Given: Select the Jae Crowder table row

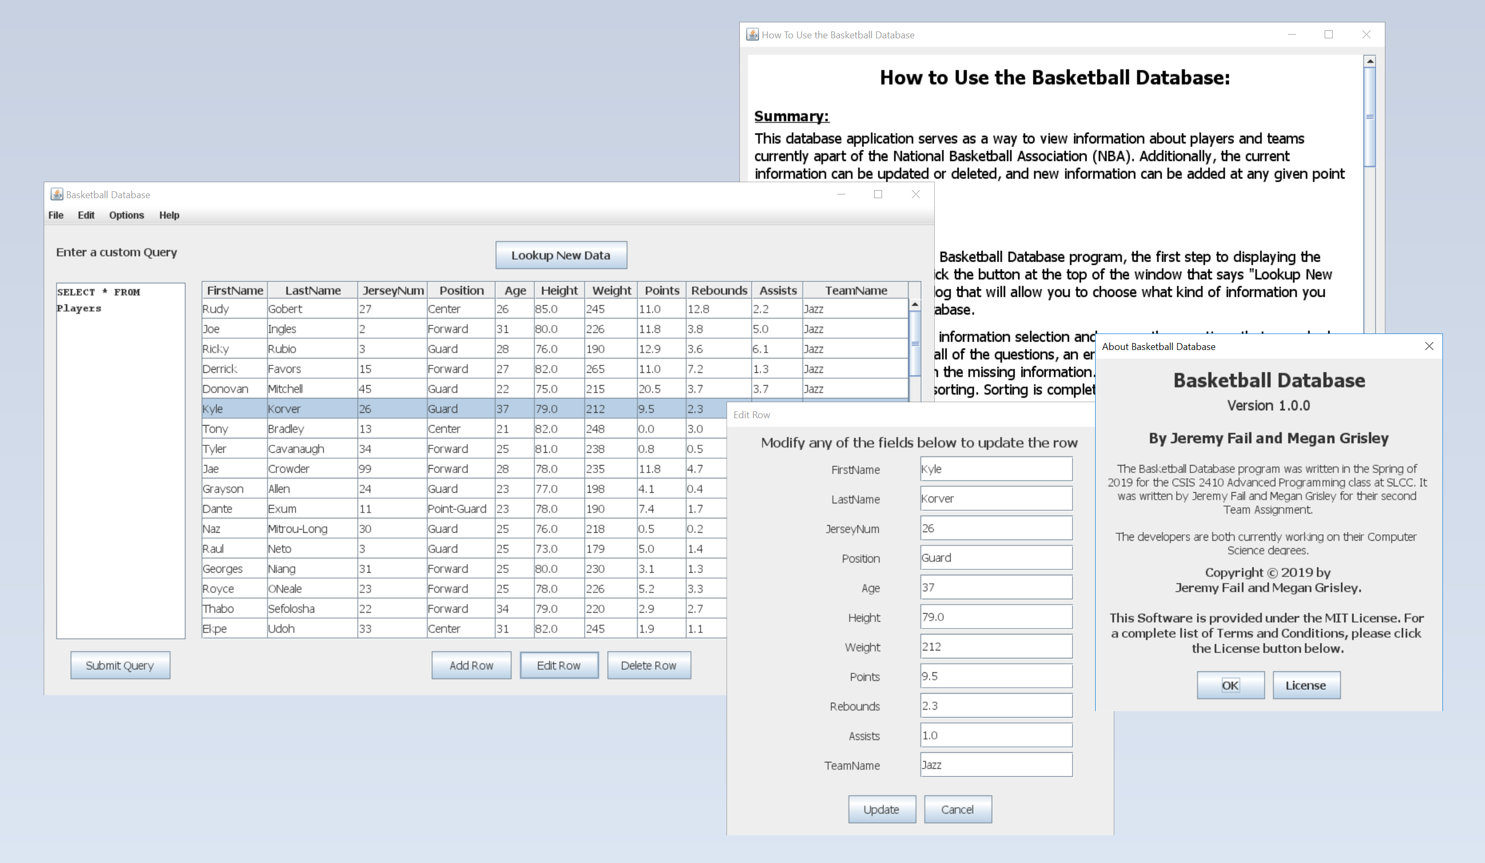Looking at the screenshot, I should coord(464,469).
